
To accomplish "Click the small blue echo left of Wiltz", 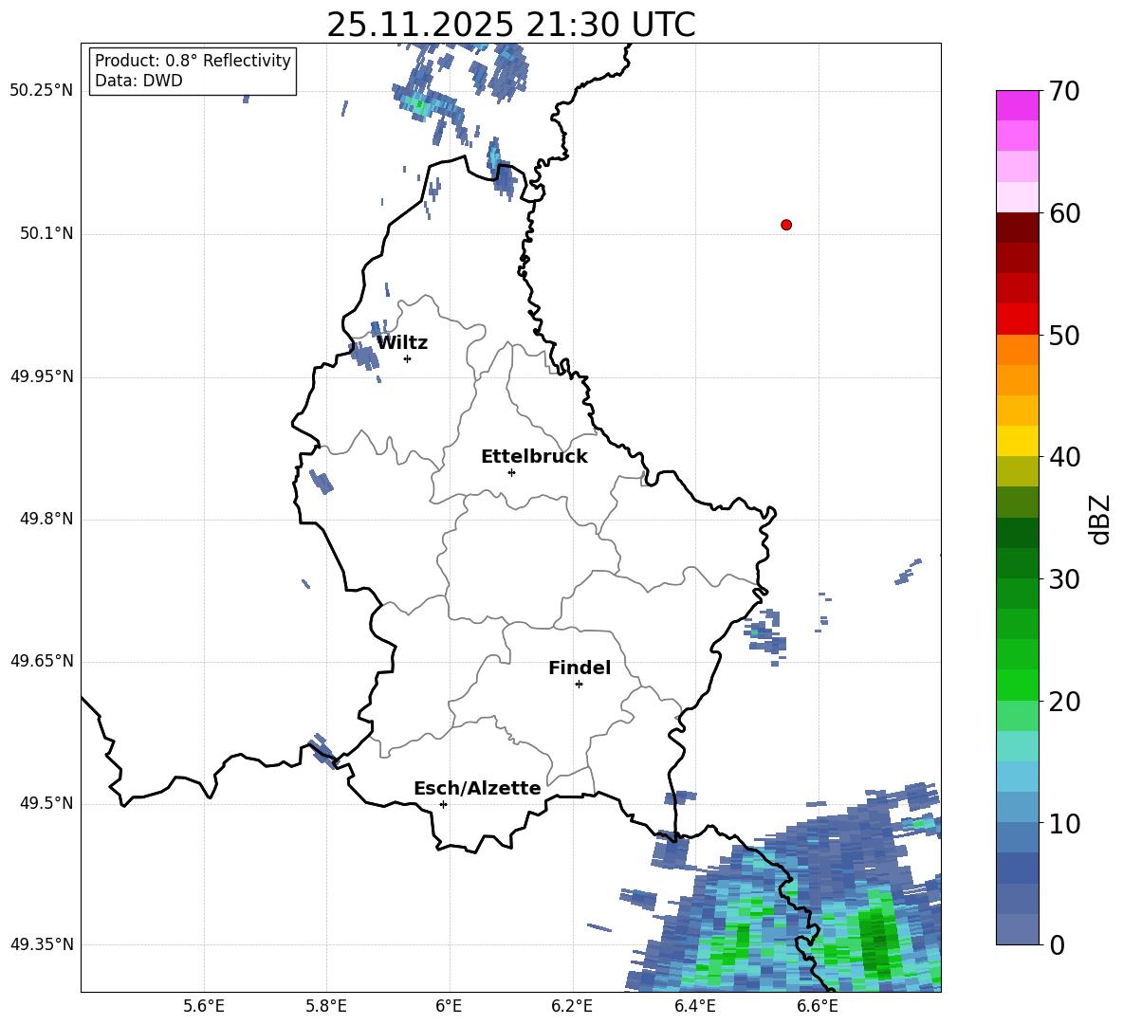I will click(364, 354).
